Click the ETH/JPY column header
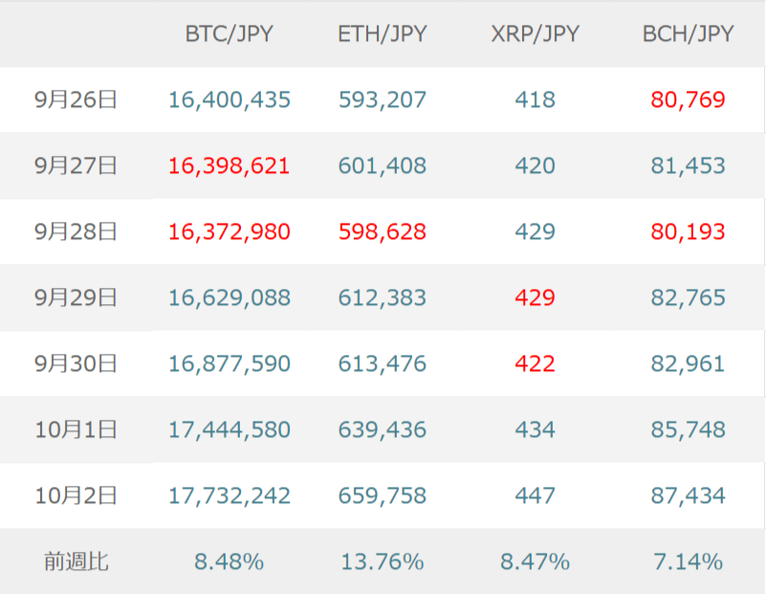 [x=382, y=34]
